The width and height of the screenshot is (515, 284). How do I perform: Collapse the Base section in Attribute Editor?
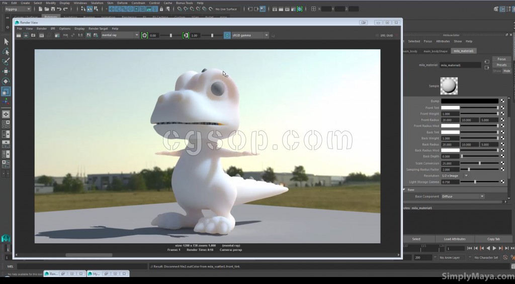405,190
